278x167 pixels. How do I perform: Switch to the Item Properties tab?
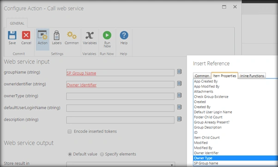(224, 76)
